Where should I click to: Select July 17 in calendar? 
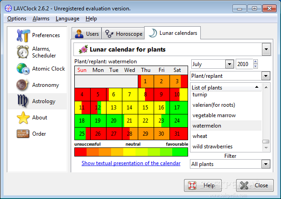point(179,108)
